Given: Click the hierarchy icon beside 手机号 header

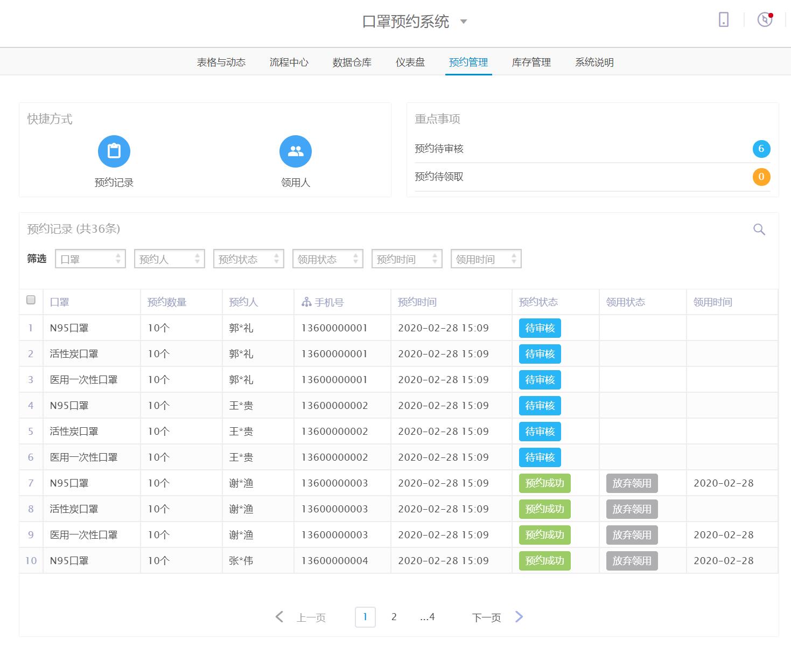Looking at the screenshot, I should point(306,302).
